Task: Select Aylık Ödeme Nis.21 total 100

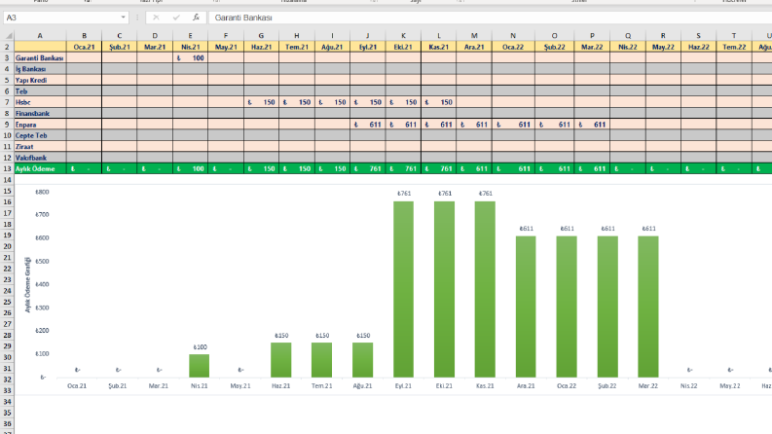Action: tap(190, 168)
